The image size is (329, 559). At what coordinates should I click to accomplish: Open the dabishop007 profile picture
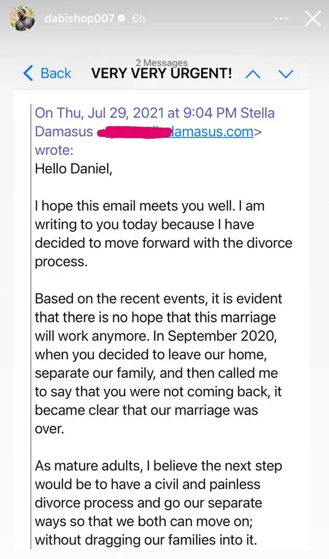[20, 19]
